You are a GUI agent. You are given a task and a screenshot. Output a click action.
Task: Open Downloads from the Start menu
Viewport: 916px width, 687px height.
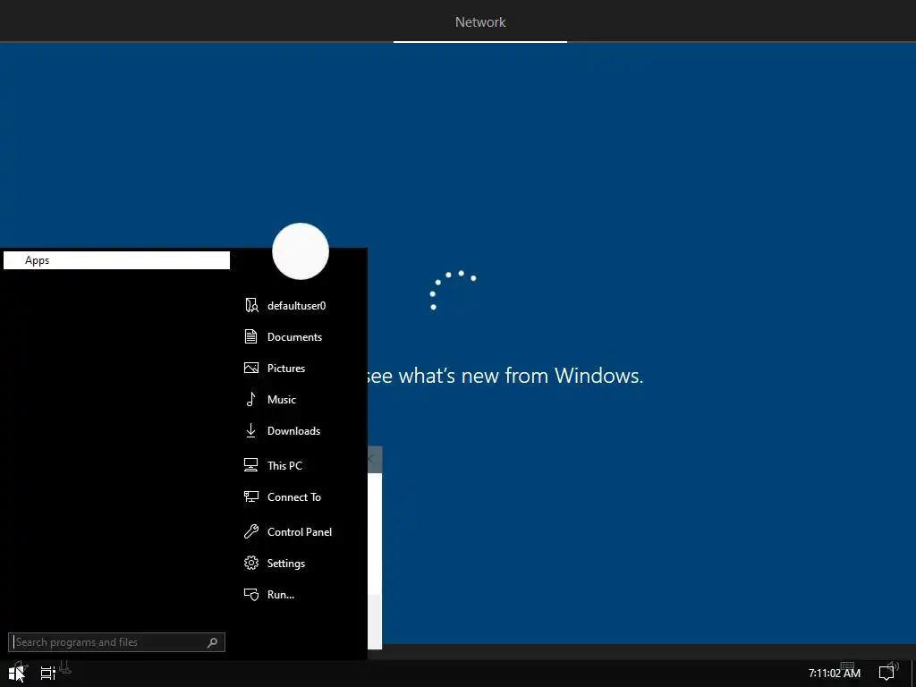293,431
